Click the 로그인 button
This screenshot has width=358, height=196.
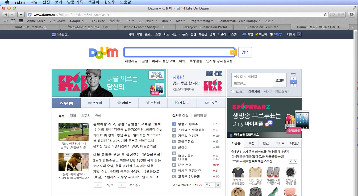[280, 80]
